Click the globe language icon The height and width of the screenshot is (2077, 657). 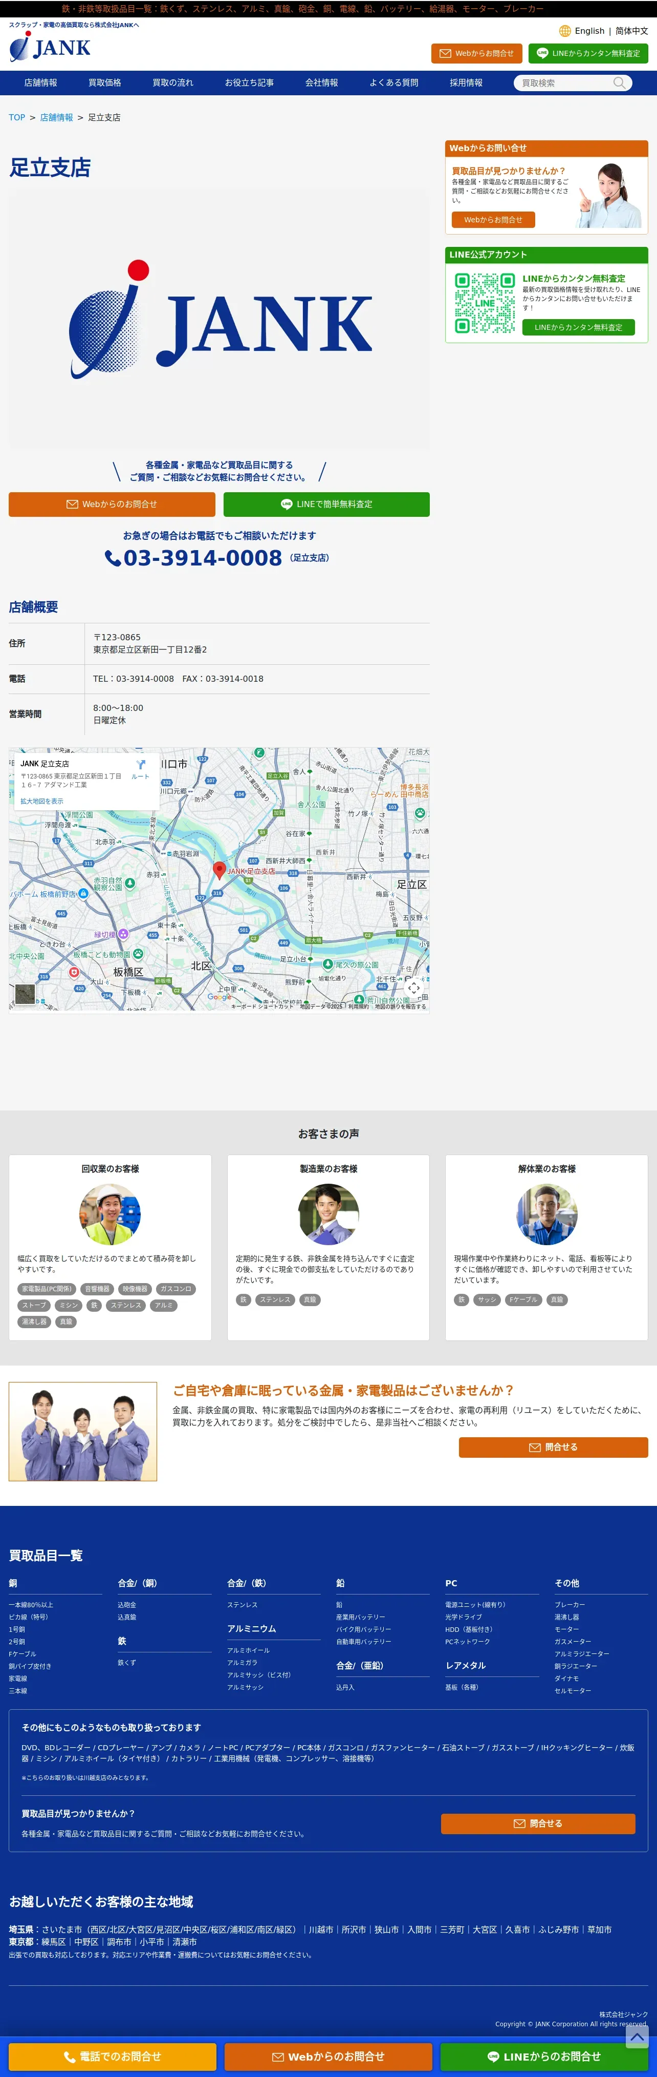565,31
